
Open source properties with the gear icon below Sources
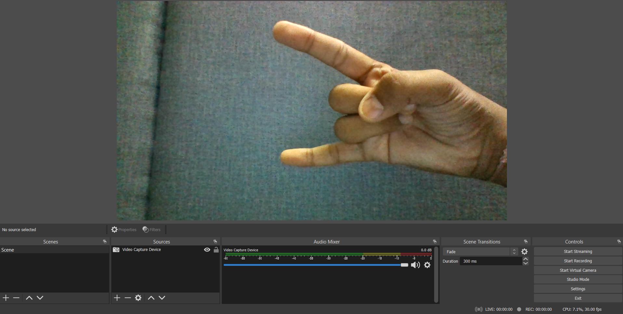(138, 297)
